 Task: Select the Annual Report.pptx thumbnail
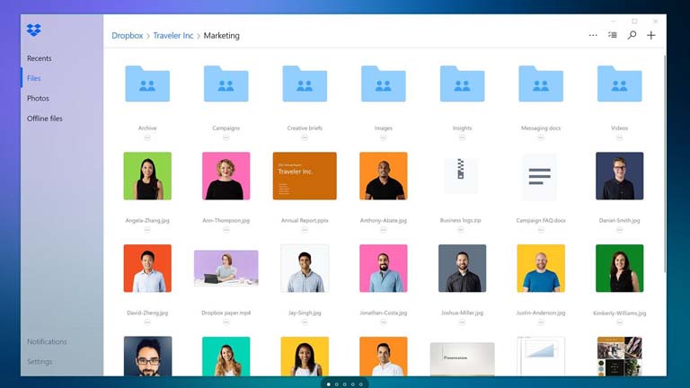point(305,176)
